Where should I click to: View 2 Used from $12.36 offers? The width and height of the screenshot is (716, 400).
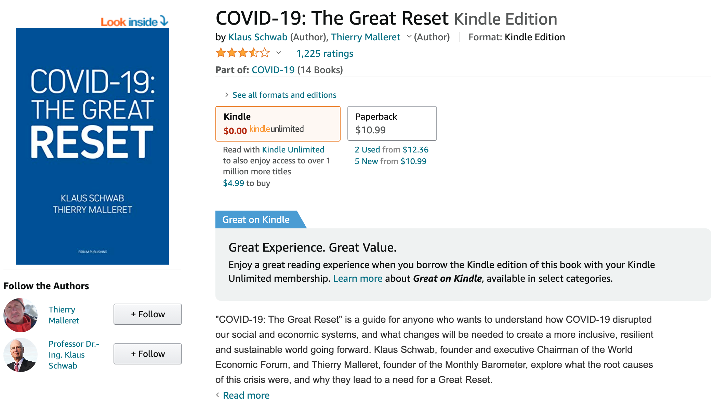[x=392, y=150]
